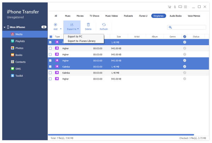Sort by the Artist column header
The width and height of the screenshot is (212, 143).
[x=137, y=37]
